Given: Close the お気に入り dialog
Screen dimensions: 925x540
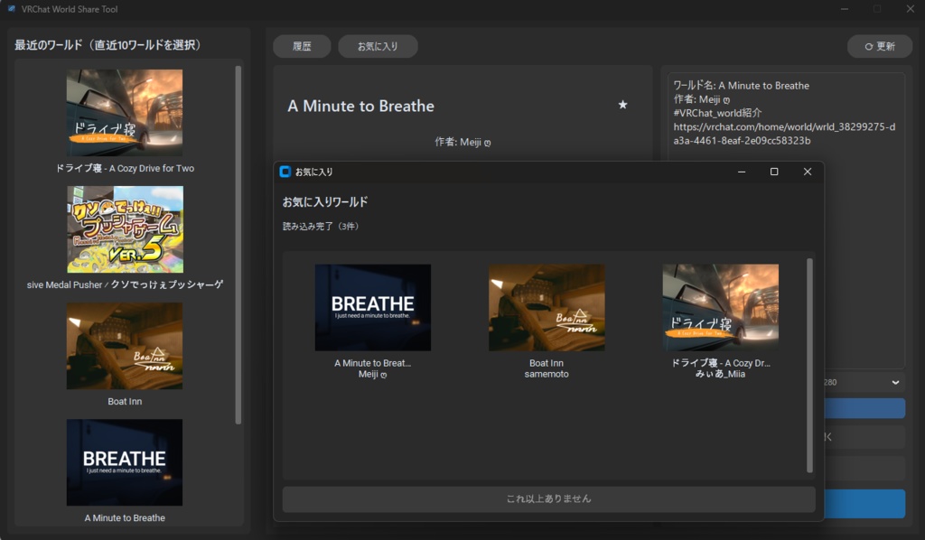Looking at the screenshot, I should point(807,172).
